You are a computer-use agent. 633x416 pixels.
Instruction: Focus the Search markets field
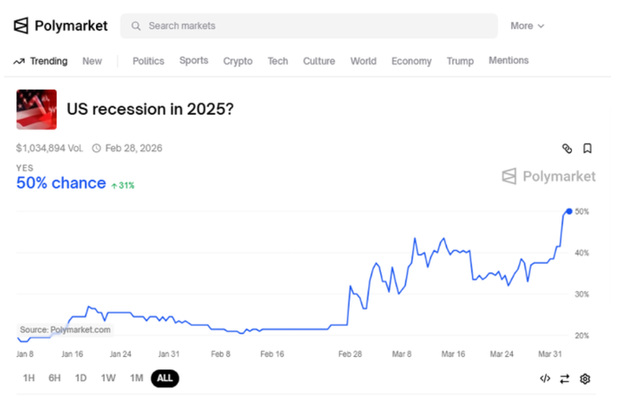[309, 26]
